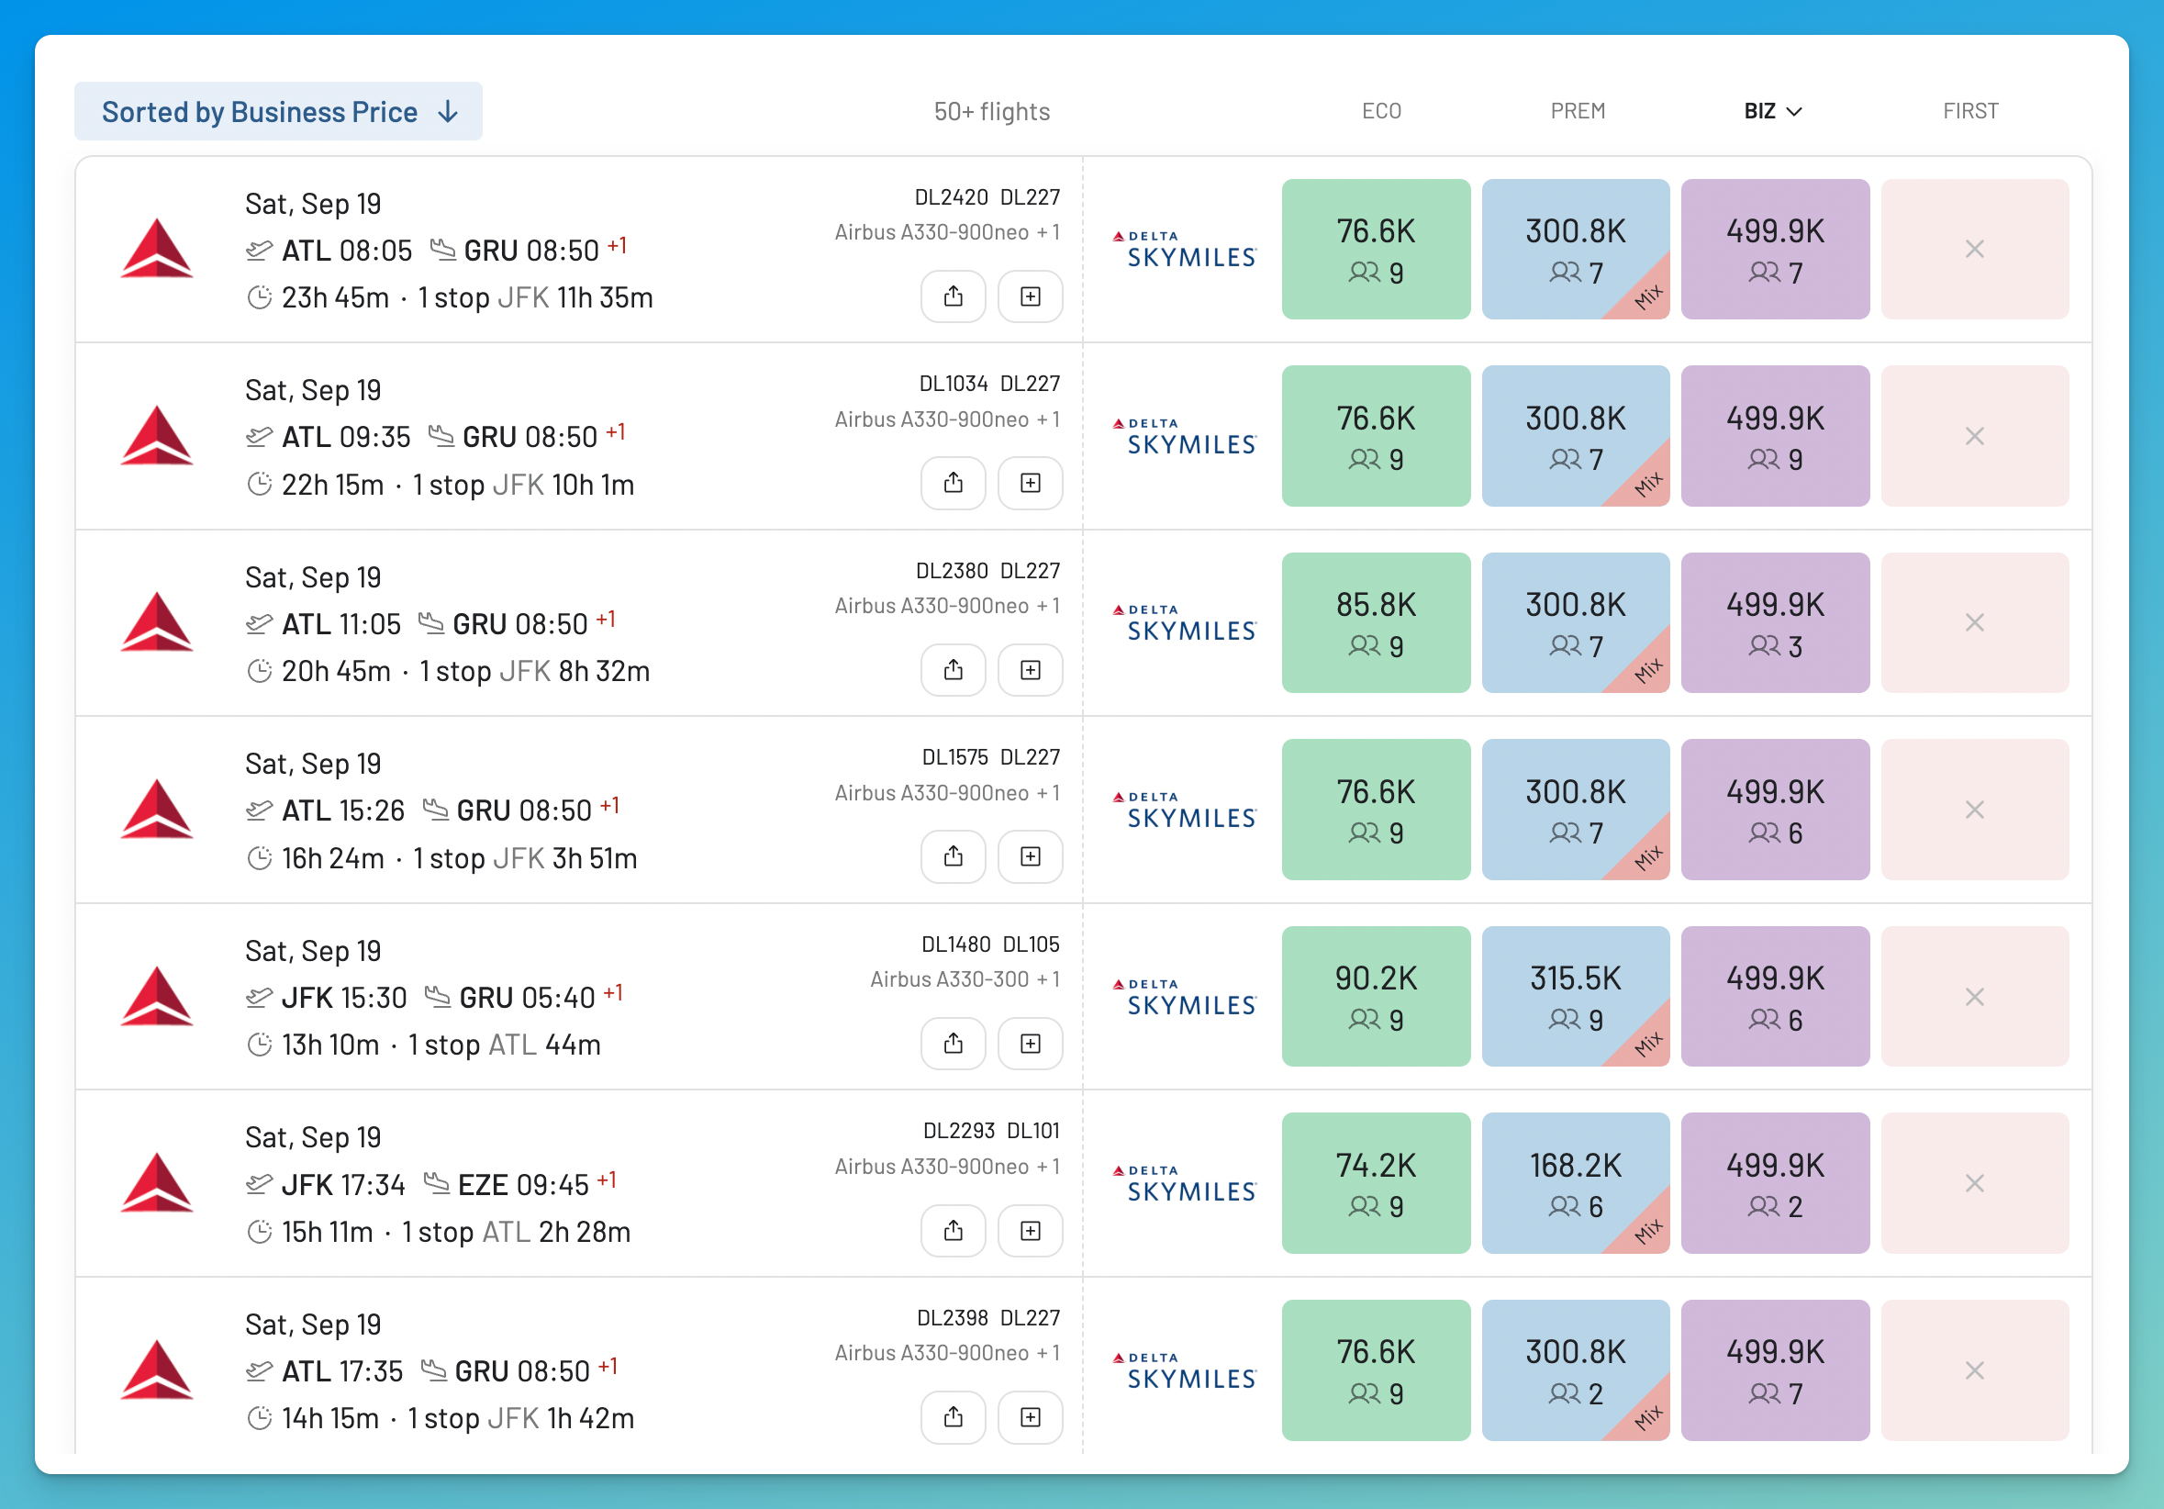
Task: Share the DL2293 DL101 flight
Action: coord(953,1231)
